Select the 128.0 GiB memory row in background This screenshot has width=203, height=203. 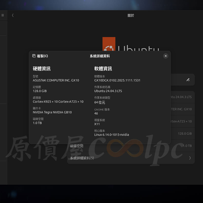(182, 133)
